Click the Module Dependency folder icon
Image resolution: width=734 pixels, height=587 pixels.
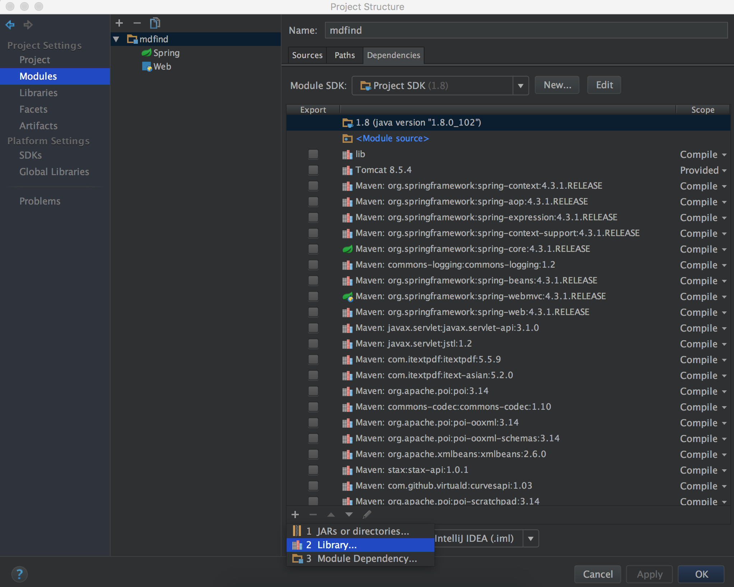[297, 559]
